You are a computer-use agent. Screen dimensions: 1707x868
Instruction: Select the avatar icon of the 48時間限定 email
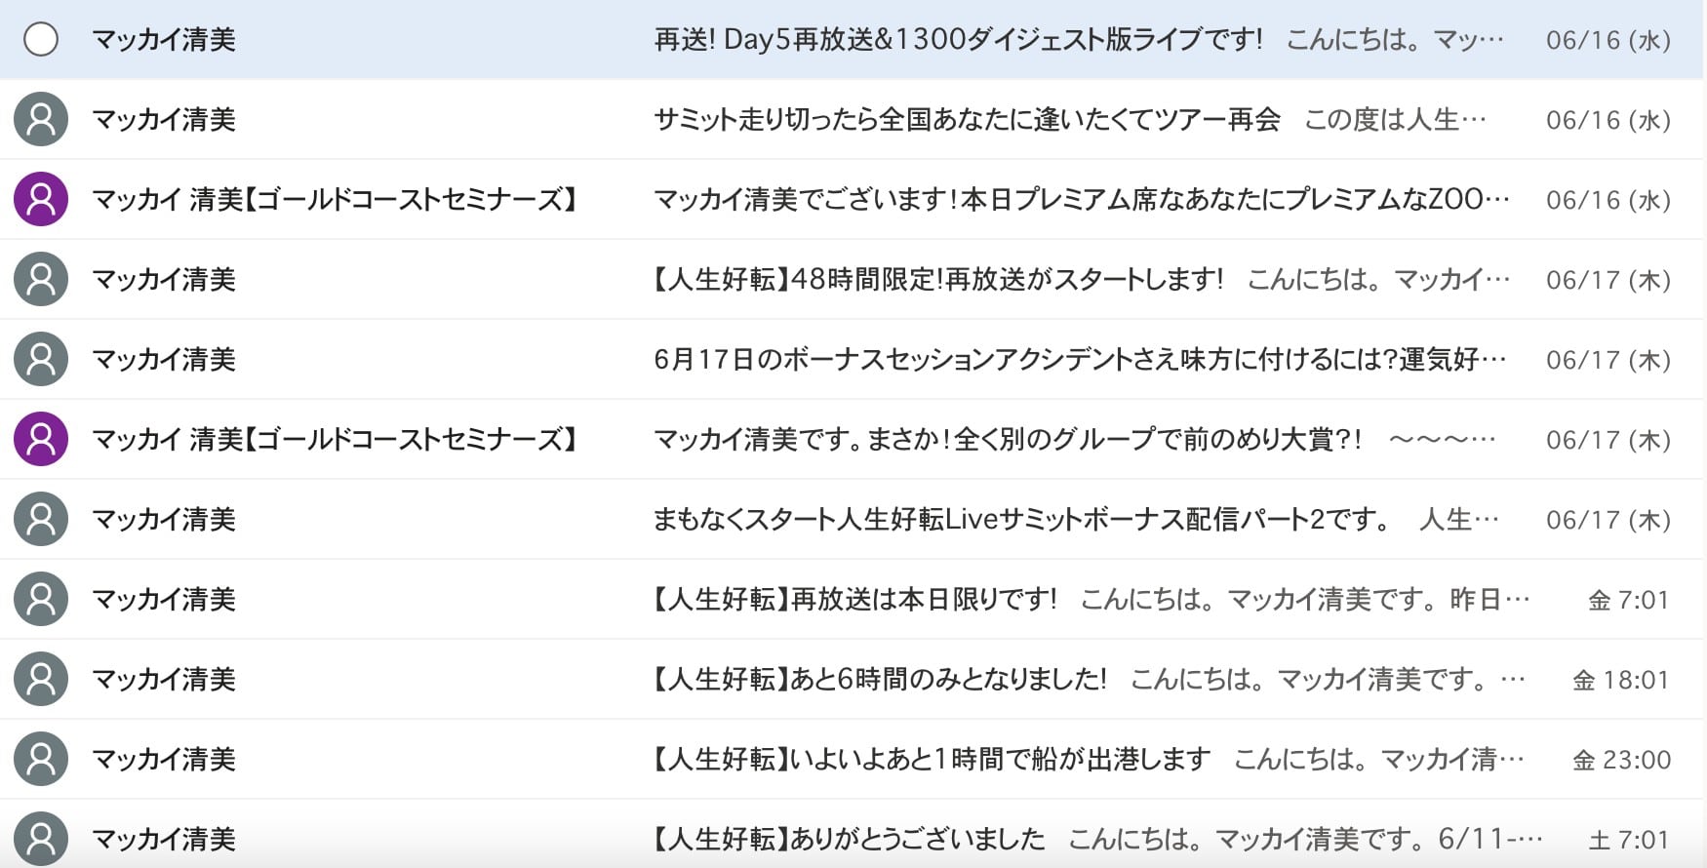point(41,280)
